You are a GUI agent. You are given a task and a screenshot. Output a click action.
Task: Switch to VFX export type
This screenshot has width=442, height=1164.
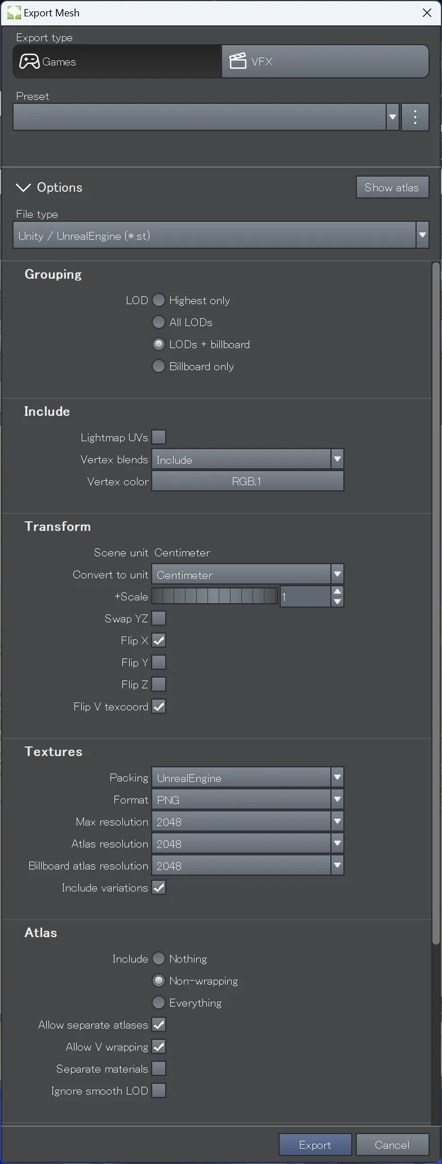pos(325,62)
